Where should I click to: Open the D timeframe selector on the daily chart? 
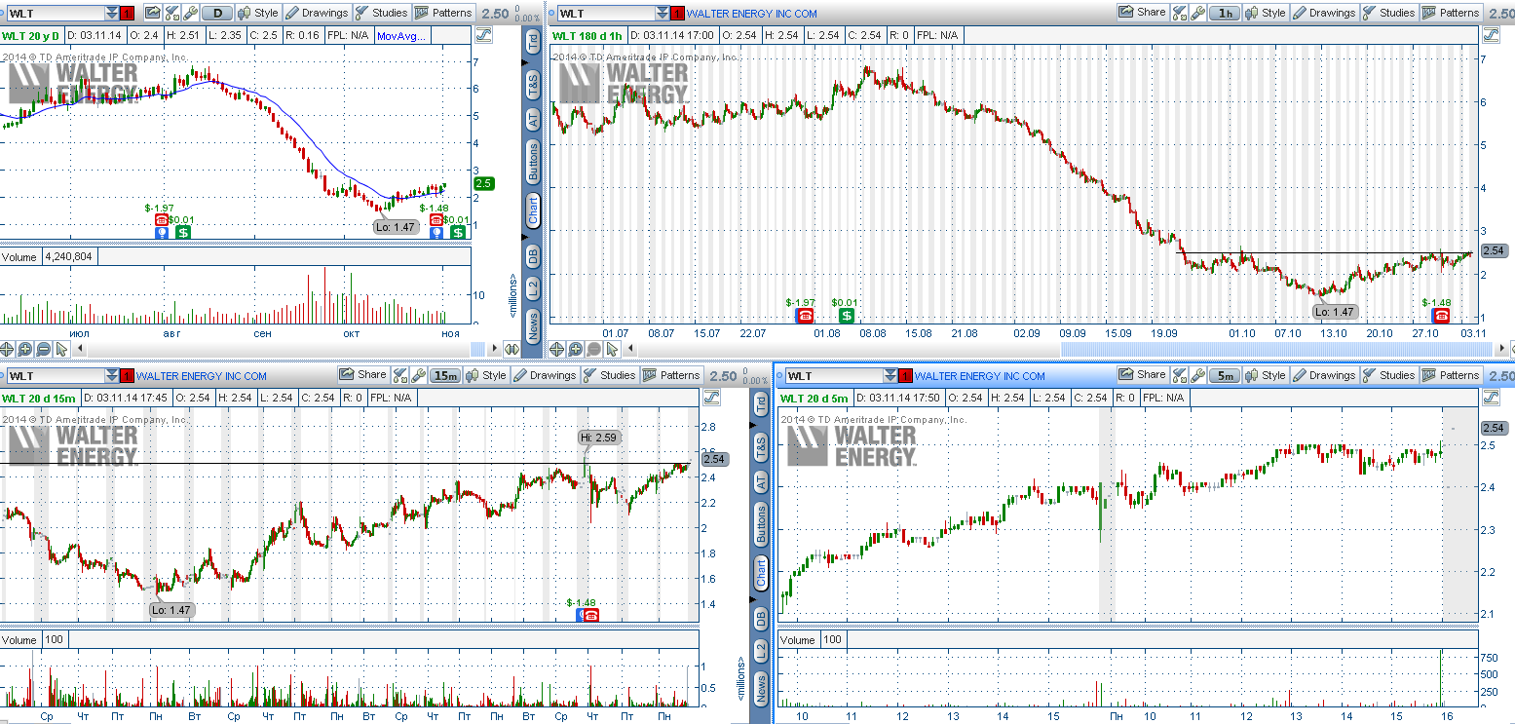point(217,13)
